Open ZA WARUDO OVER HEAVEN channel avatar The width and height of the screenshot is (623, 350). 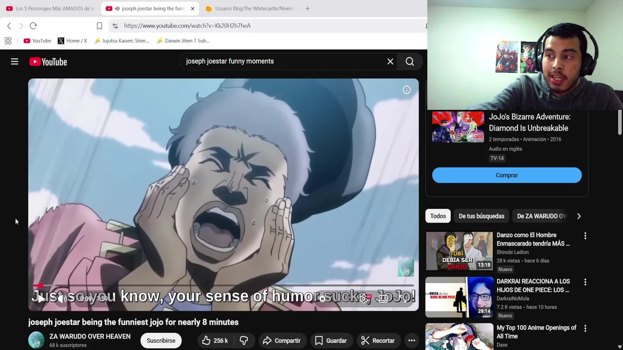36,340
